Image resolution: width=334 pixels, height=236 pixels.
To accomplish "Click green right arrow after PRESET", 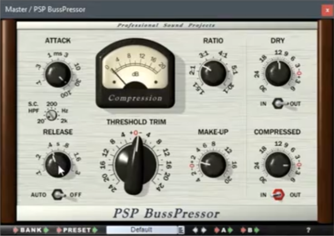I will pyautogui.click(x=95, y=230).
